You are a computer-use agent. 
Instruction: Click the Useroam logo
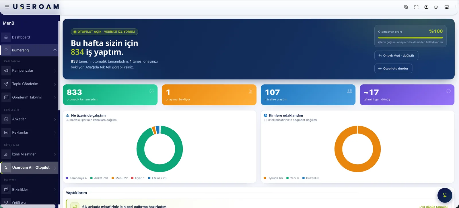[36, 7]
